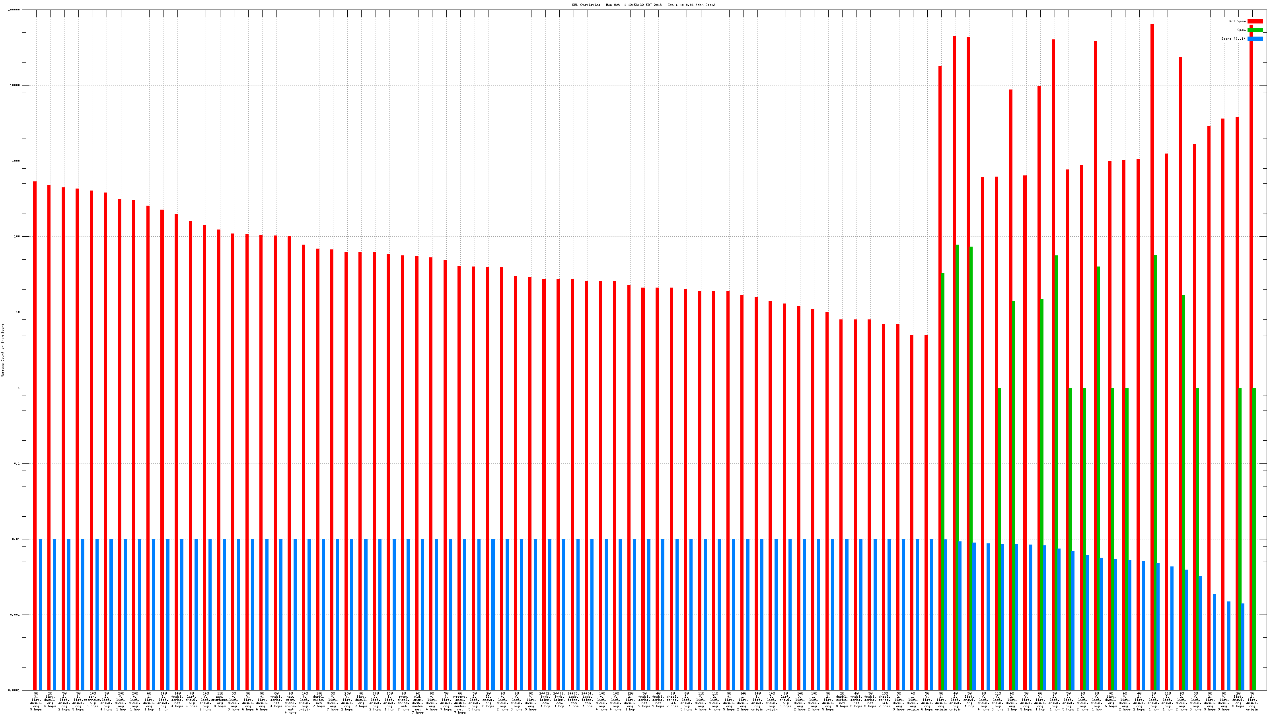Viewport: 1273px width, 716px height.
Task: Click the 0.0001 y-axis tick label
Action: [15, 690]
